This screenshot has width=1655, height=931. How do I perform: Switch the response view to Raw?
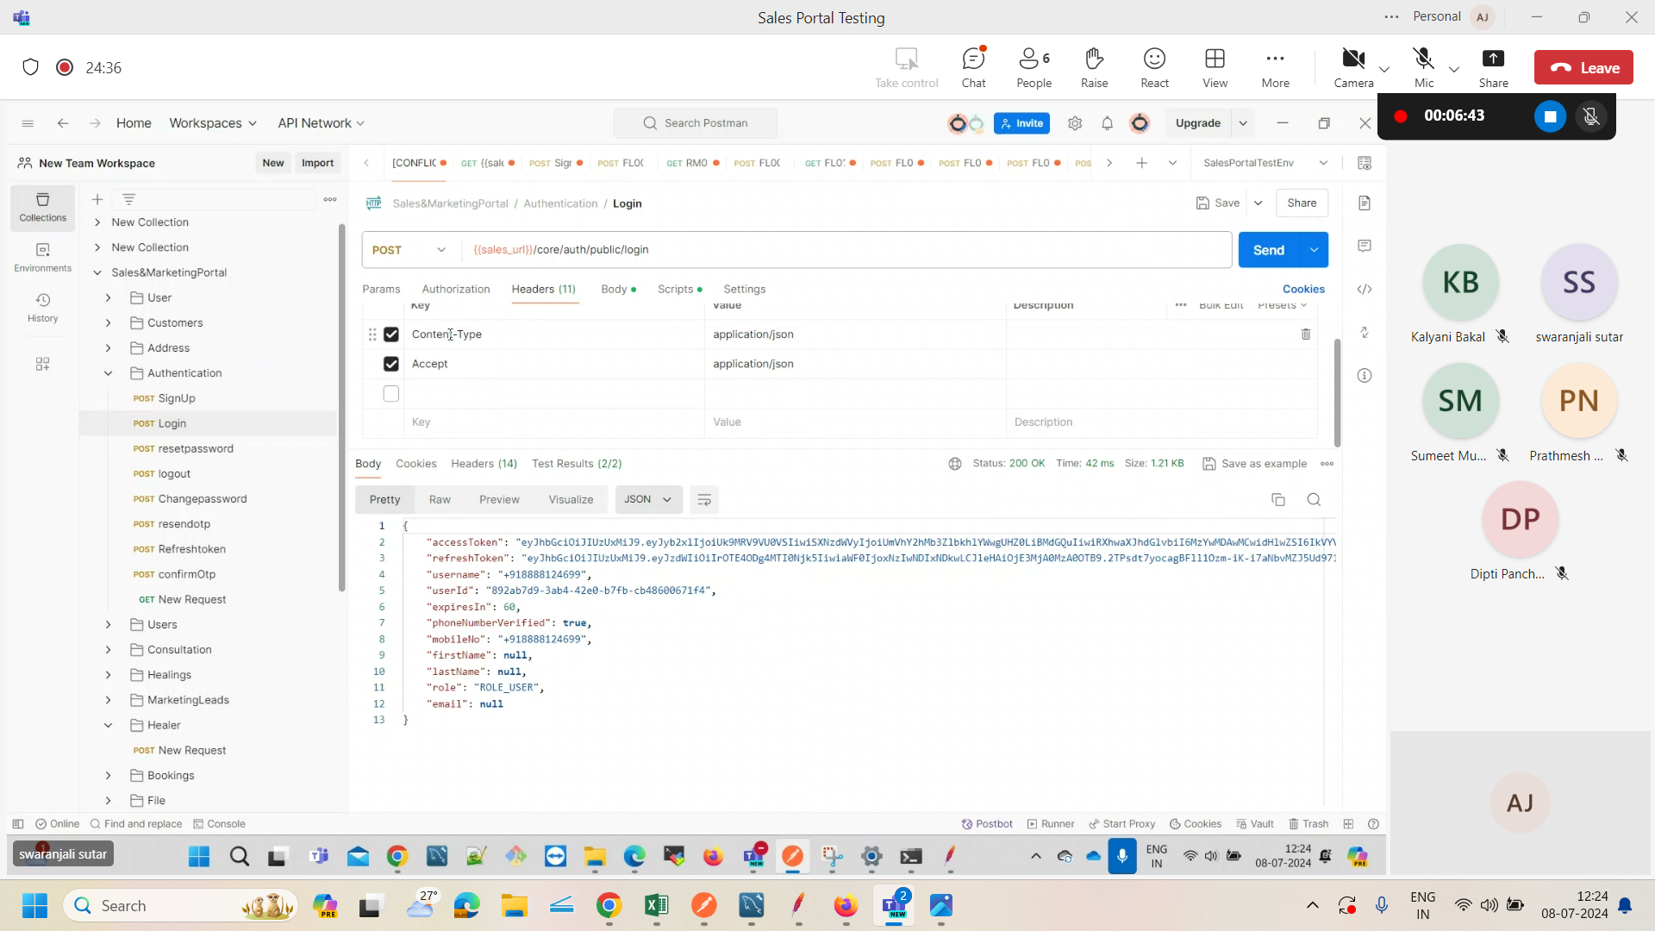coord(440,500)
